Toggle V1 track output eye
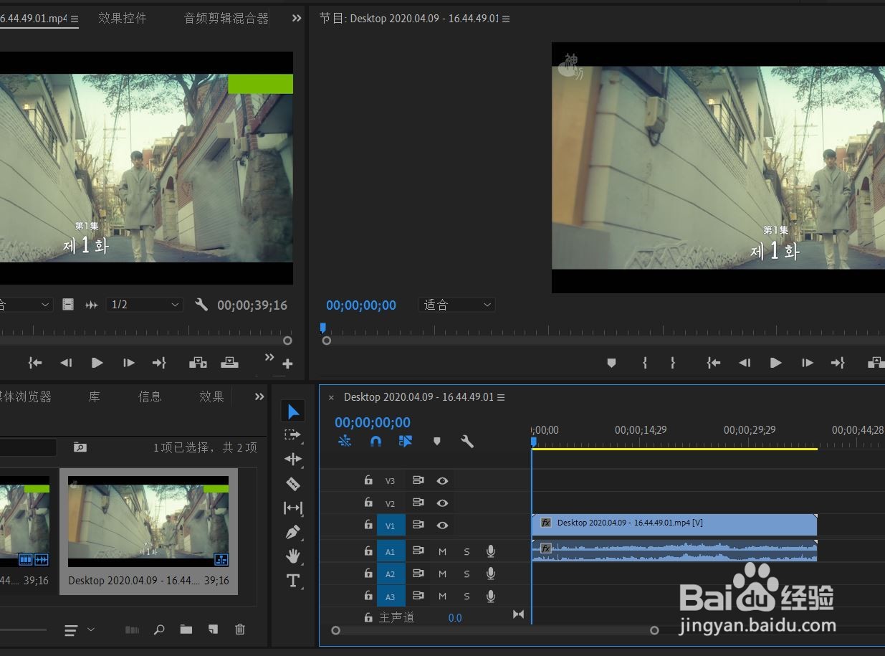Screen dimensions: 885x656 (x=442, y=526)
